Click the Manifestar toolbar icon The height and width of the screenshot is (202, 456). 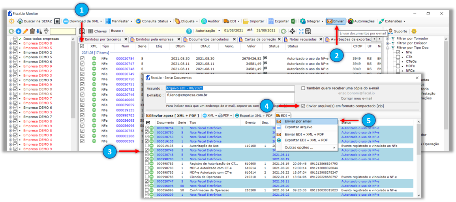click(x=108, y=21)
